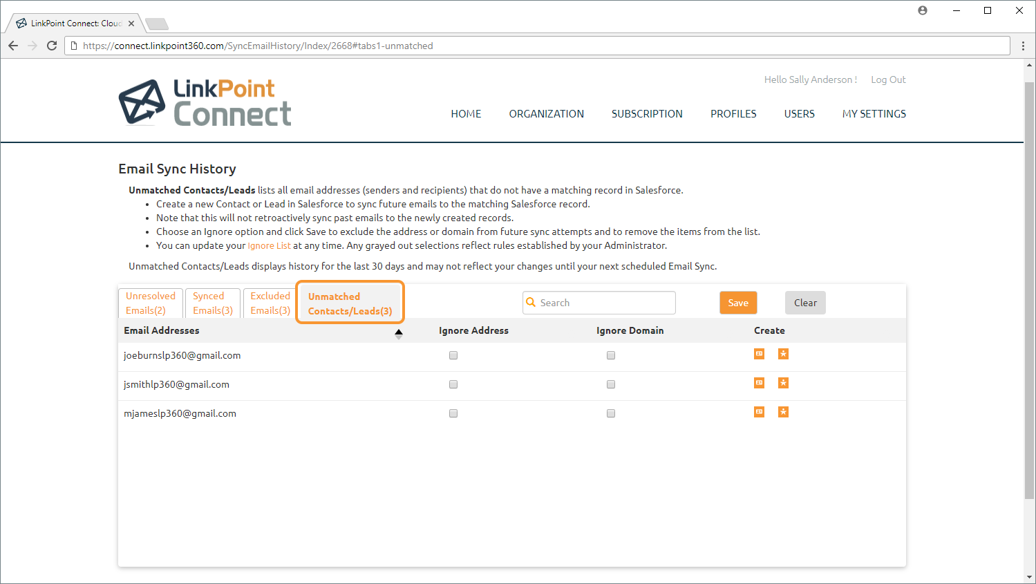
Task: Click Log Out link
Action: (x=888, y=79)
